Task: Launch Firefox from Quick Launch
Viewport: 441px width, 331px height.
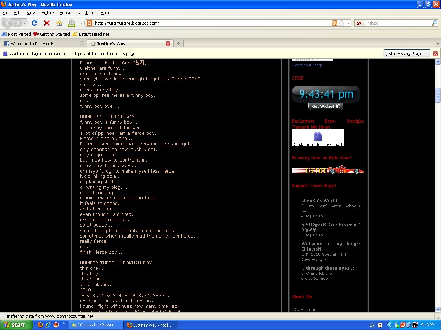Action: pos(40,325)
